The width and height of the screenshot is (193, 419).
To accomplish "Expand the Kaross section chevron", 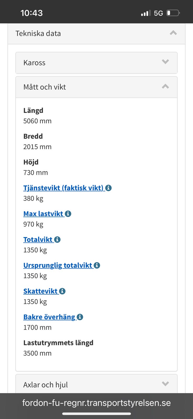I will [165, 62].
